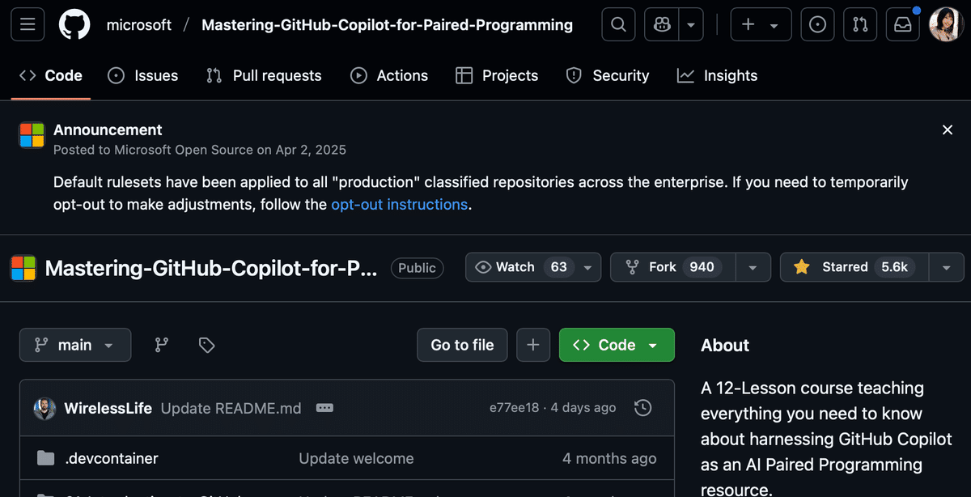The height and width of the screenshot is (497, 971).
Task: Open the Update README.md commit message
Action: pyautogui.click(x=231, y=408)
